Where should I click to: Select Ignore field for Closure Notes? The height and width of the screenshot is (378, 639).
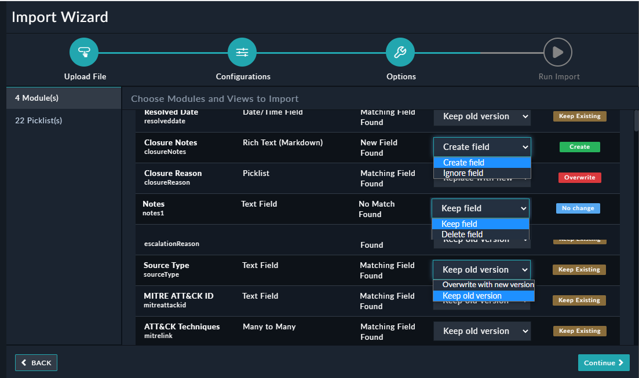tap(463, 173)
